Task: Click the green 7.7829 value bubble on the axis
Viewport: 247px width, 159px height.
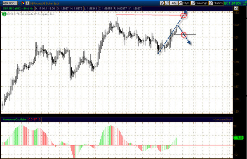Action: click(x=238, y=138)
